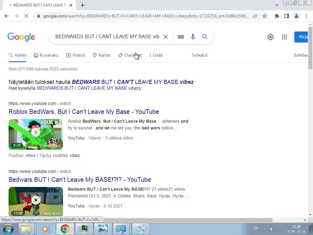Close the BEDWARDS search tab
313x235 pixels.
coord(71,5)
